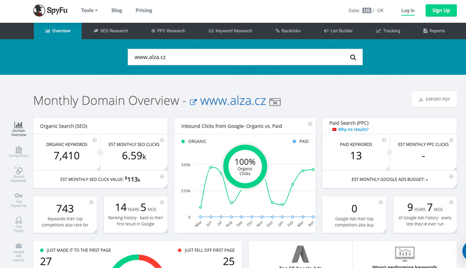The image size is (466, 268).
Task: Click help icon for Est Monthly SEO Clicks
Action: (x=162, y=140)
